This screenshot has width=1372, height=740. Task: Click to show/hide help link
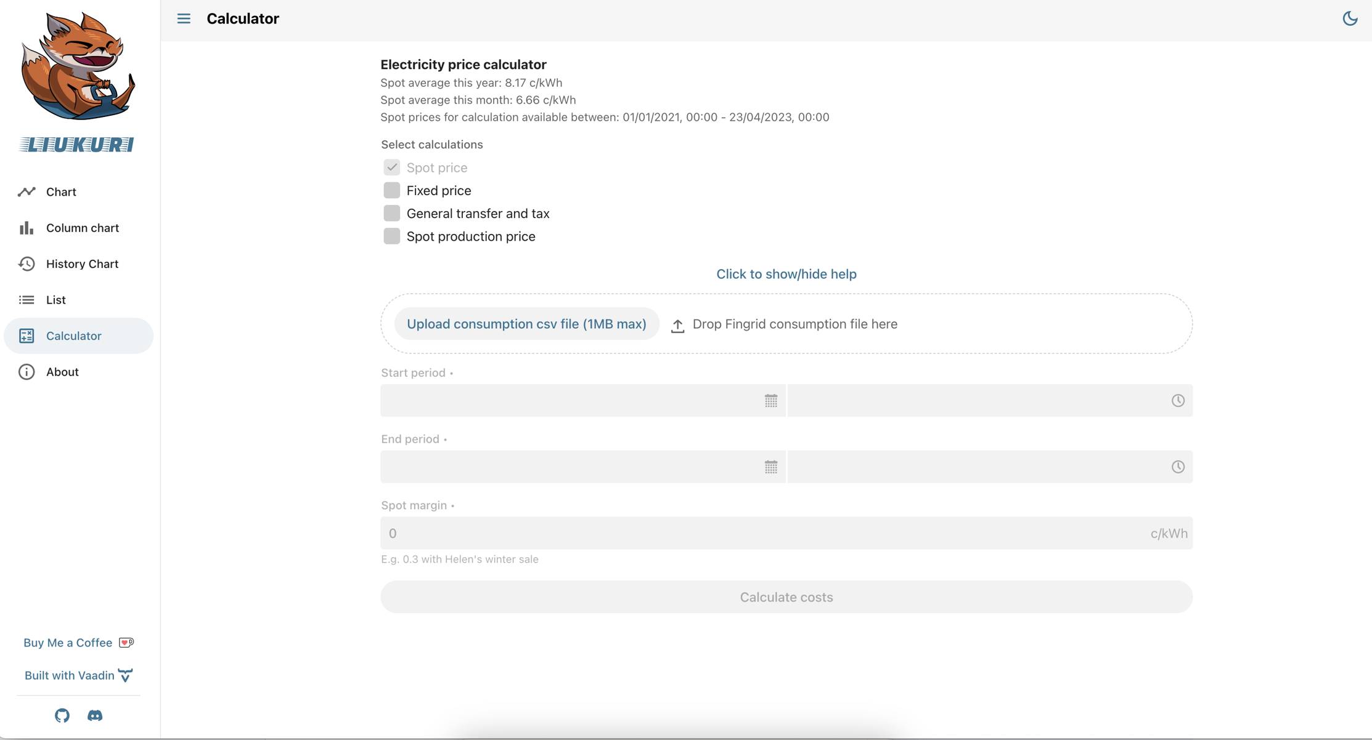click(786, 274)
